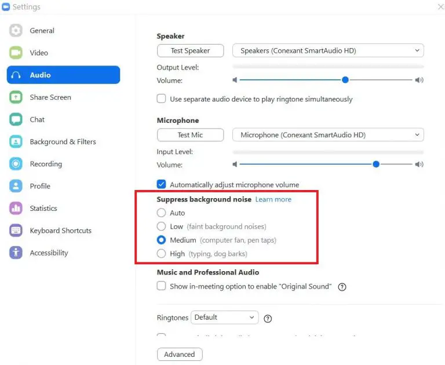
Task: Click the Background & Filters icon
Action: click(16, 141)
